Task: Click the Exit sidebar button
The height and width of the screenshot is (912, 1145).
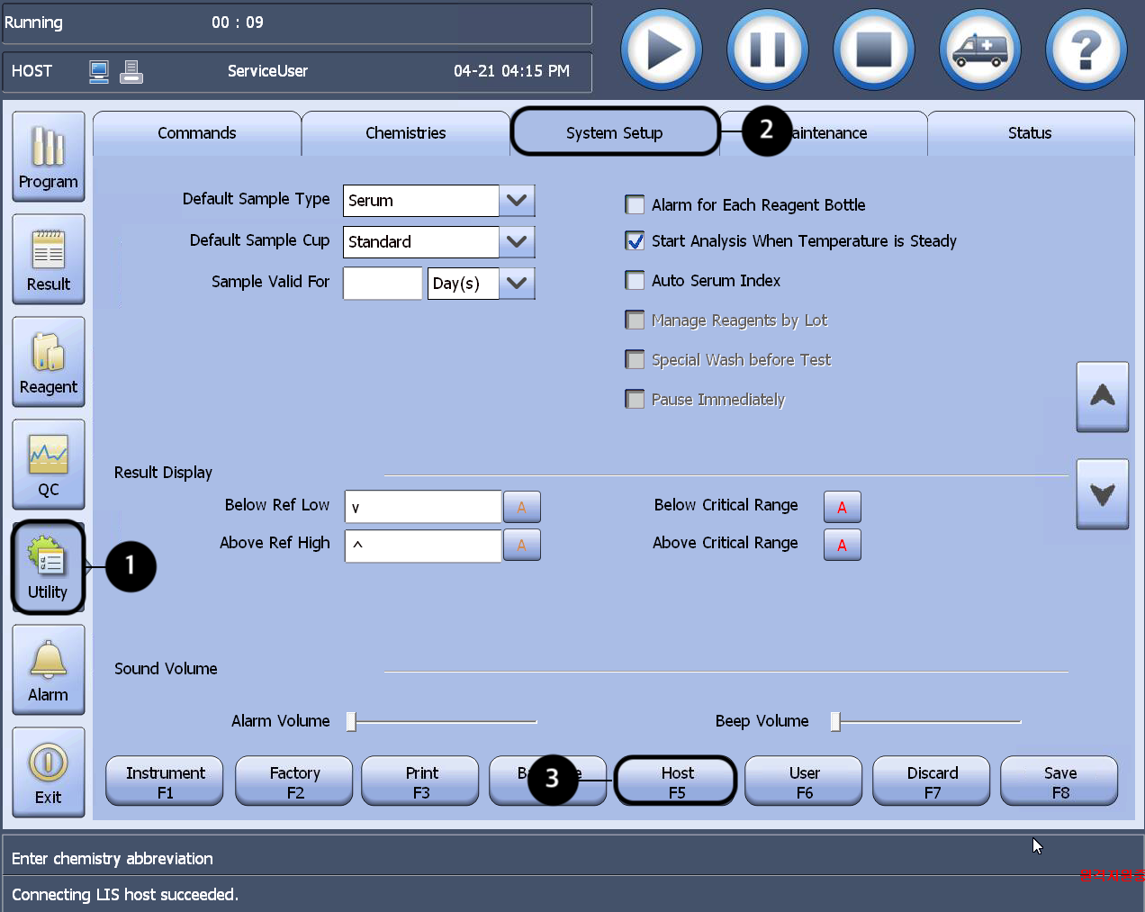Action: click(x=49, y=772)
